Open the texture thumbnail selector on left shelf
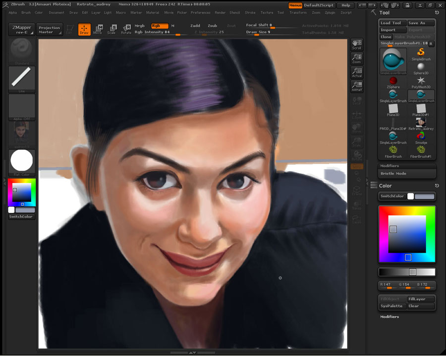 click(x=22, y=135)
